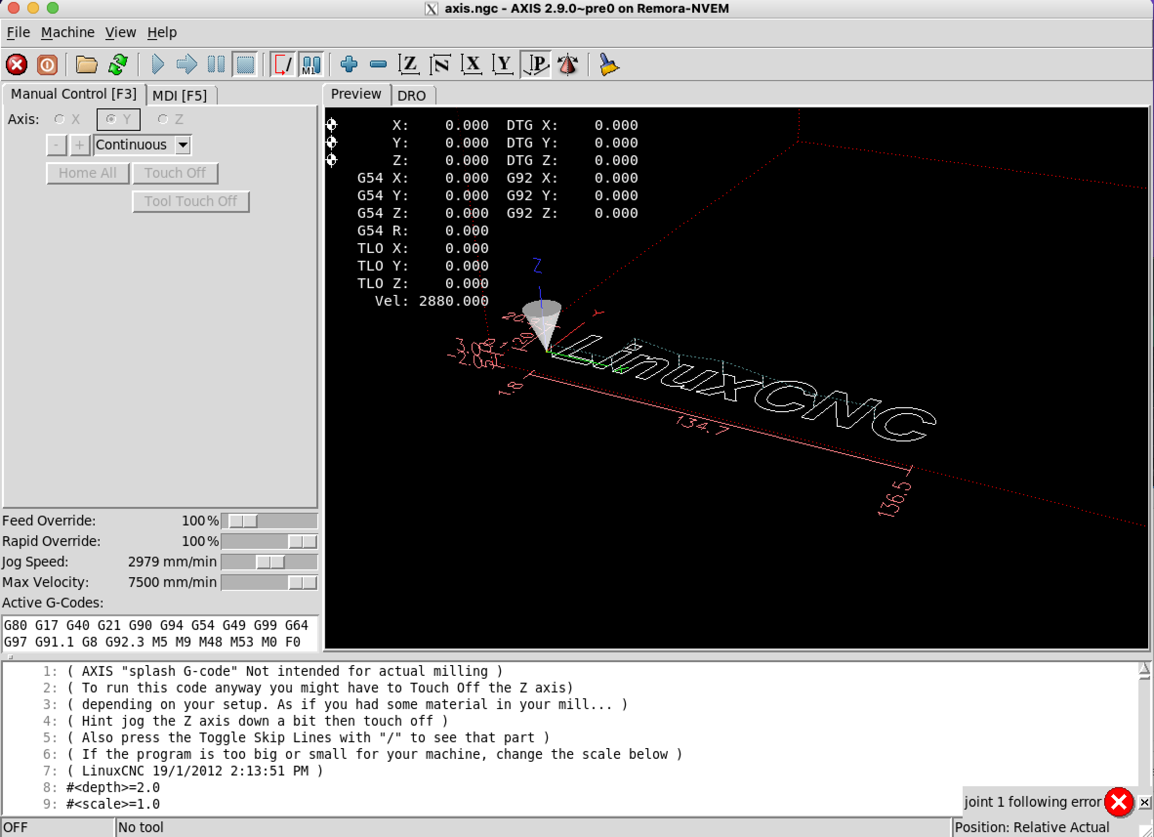Zoom in with the plus icon
Viewport: 1154px width, 837px height.
349,64
